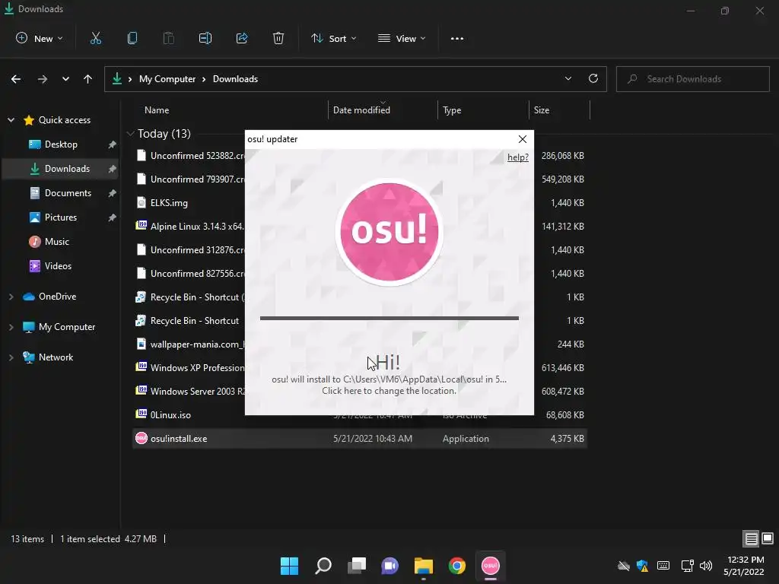Click the help? link in osu! updater
The width and height of the screenshot is (779, 584).
[517, 157]
